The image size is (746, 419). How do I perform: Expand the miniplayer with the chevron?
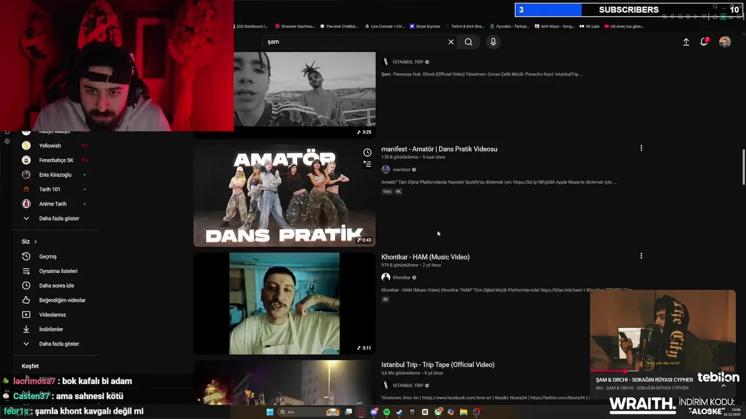pyautogui.click(x=723, y=385)
